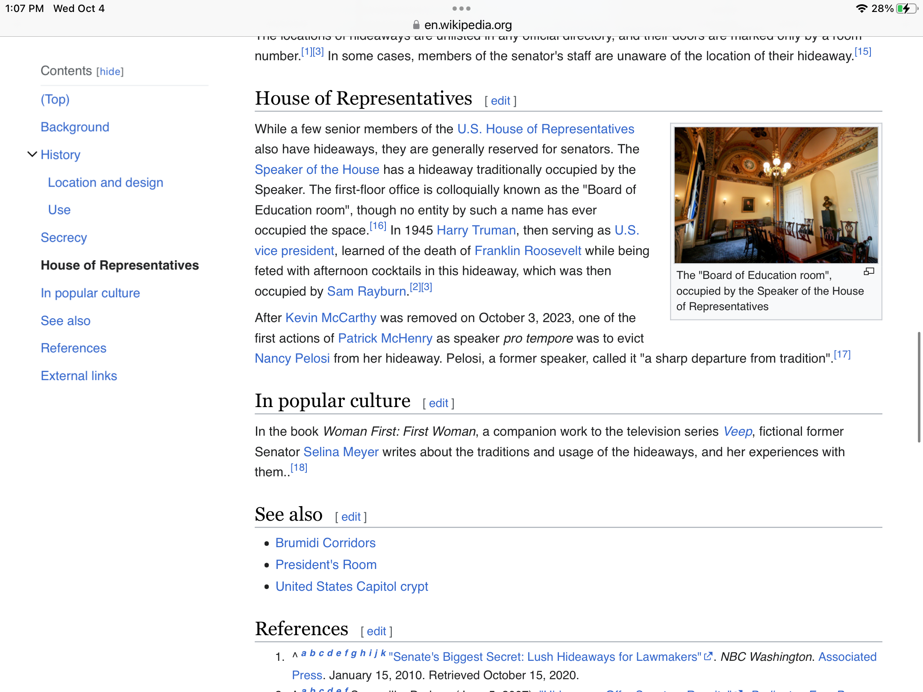Go to See also in contents
The image size is (923, 692).
(x=65, y=321)
